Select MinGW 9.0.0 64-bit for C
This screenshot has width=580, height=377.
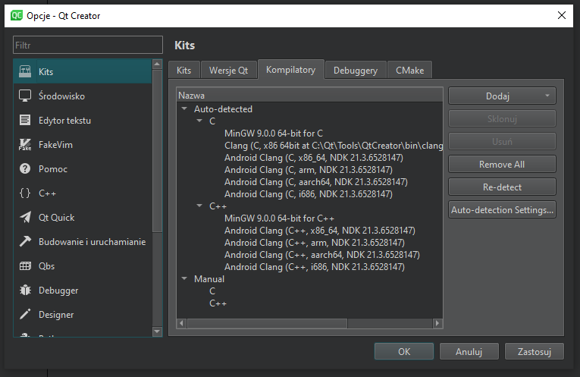[274, 134]
